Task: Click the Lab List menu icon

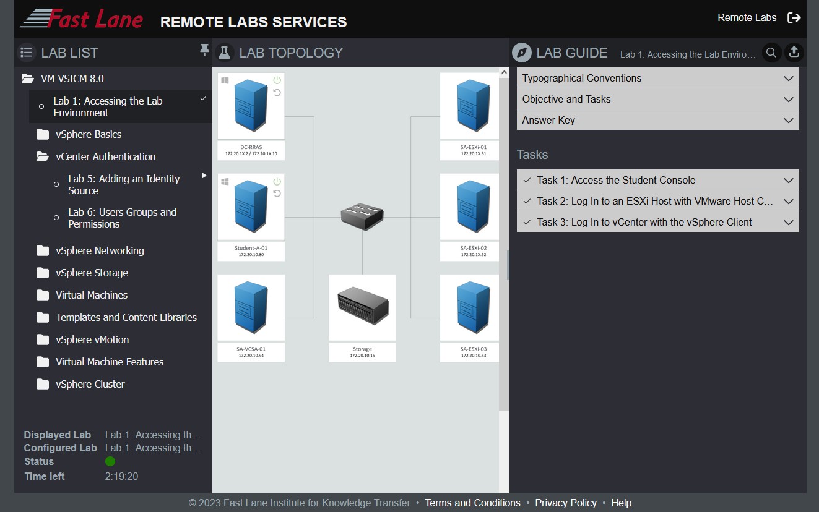Action: (26, 53)
